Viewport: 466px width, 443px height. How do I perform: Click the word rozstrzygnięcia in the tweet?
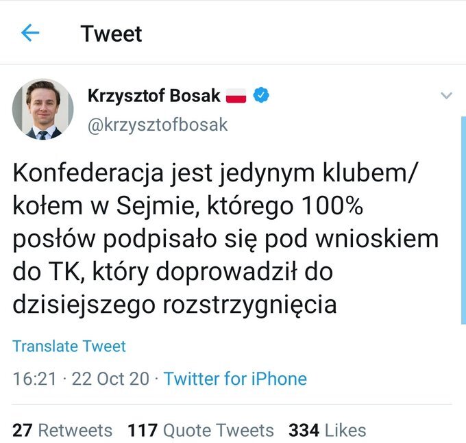point(249,305)
